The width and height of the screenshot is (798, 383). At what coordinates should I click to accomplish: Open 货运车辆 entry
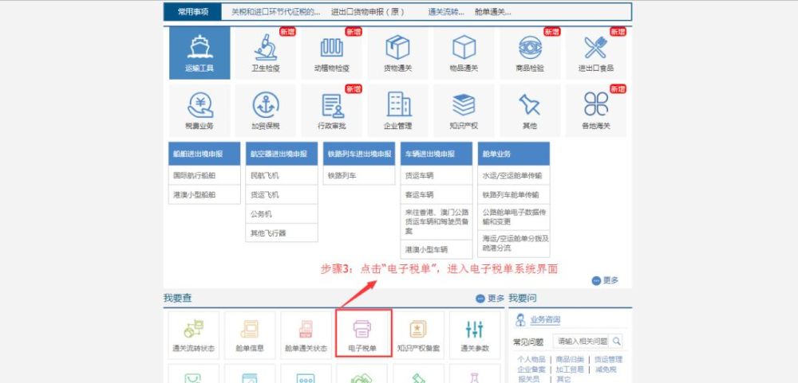point(437,175)
